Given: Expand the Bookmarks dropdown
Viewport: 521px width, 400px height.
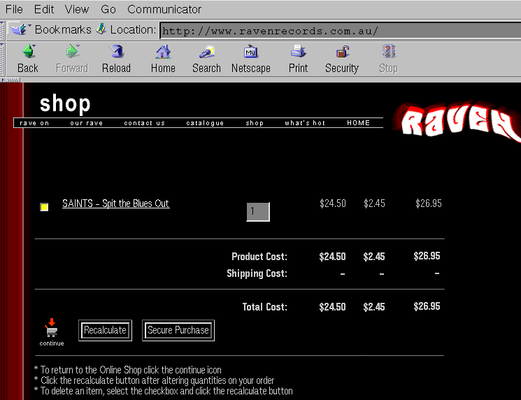Looking at the screenshot, I should tap(50, 29).
